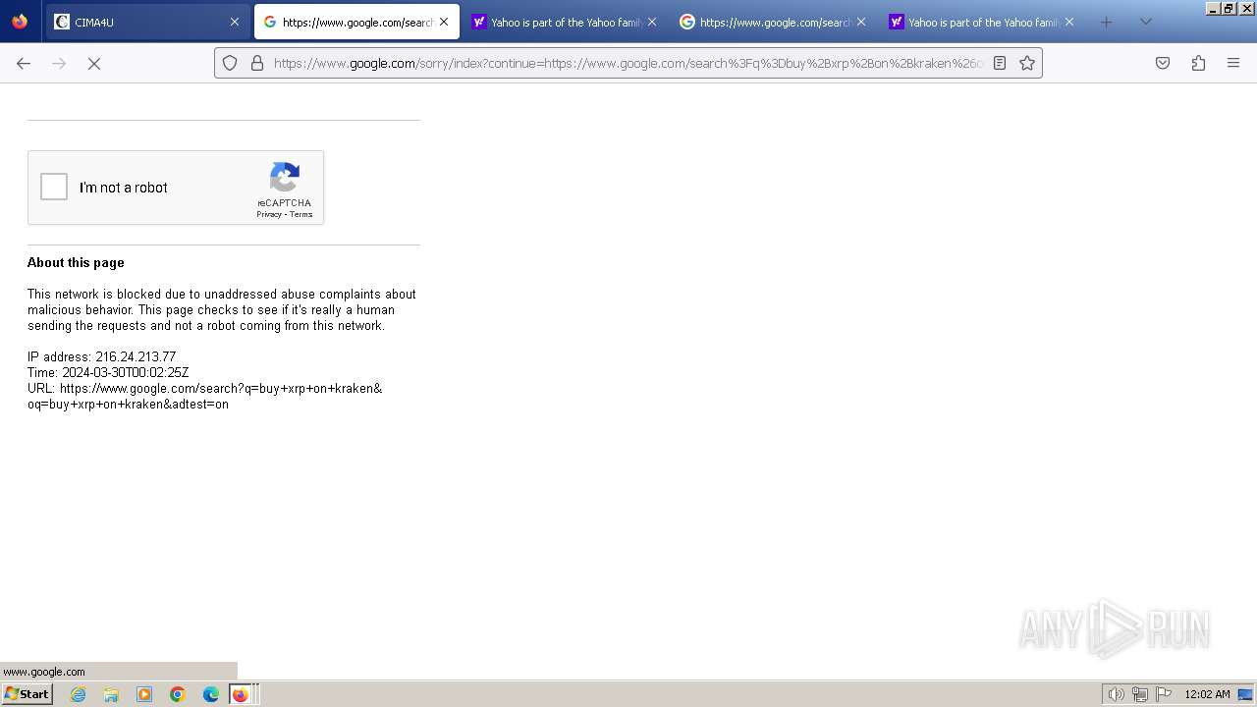Screen dimensions: 1257x707
Task: Switch to CIMA4U tab
Action: (x=147, y=22)
